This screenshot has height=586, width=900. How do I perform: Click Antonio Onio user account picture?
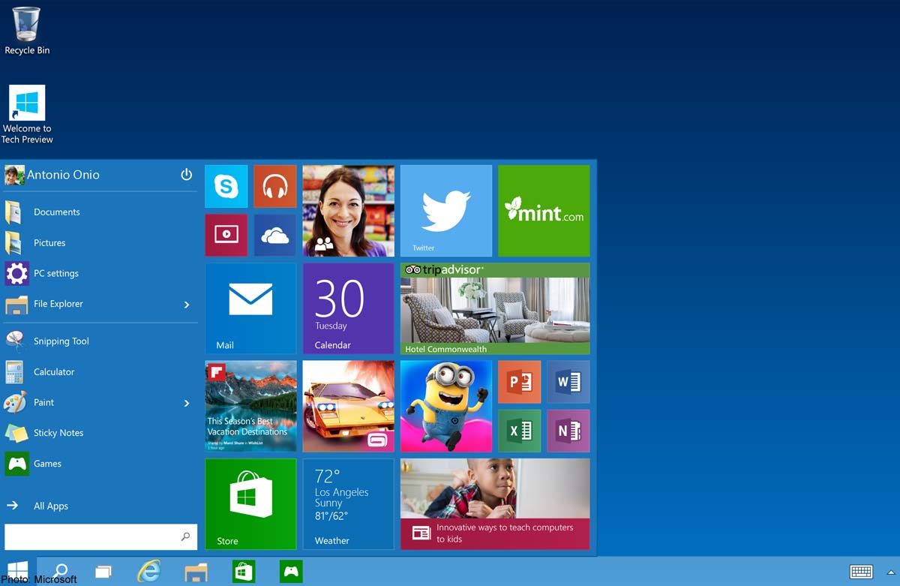(x=14, y=175)
